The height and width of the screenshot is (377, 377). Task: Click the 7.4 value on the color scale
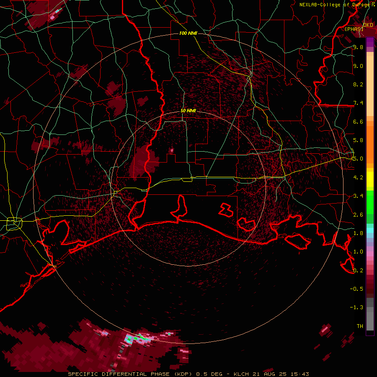point(358,103)
